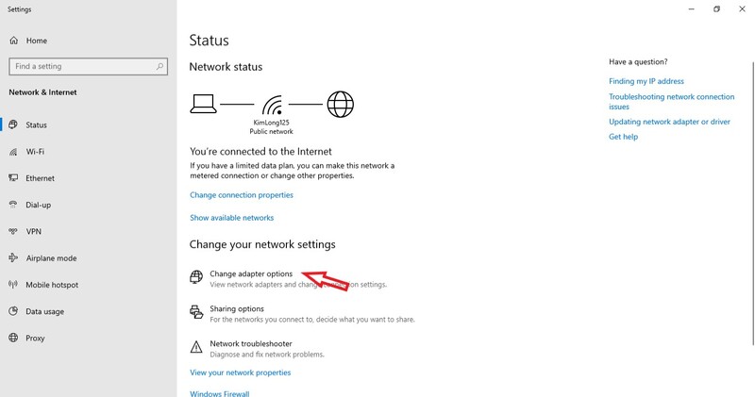Launch the Network troubleshooter
The image size is (755, 397).
coord(250,343)
